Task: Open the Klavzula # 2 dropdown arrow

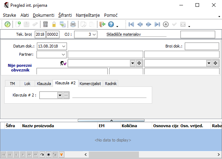Action: [x=60, y=95]
